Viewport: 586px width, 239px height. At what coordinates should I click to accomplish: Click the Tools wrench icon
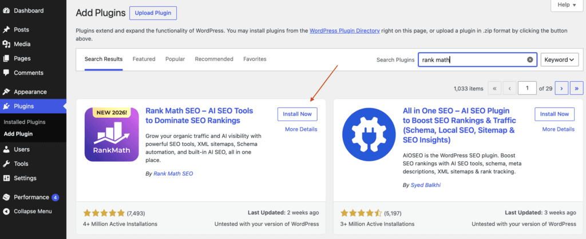pyautogui.click(x=6, y=164)
